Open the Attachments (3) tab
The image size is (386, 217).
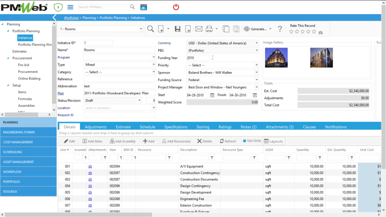(x=280, y=127)
